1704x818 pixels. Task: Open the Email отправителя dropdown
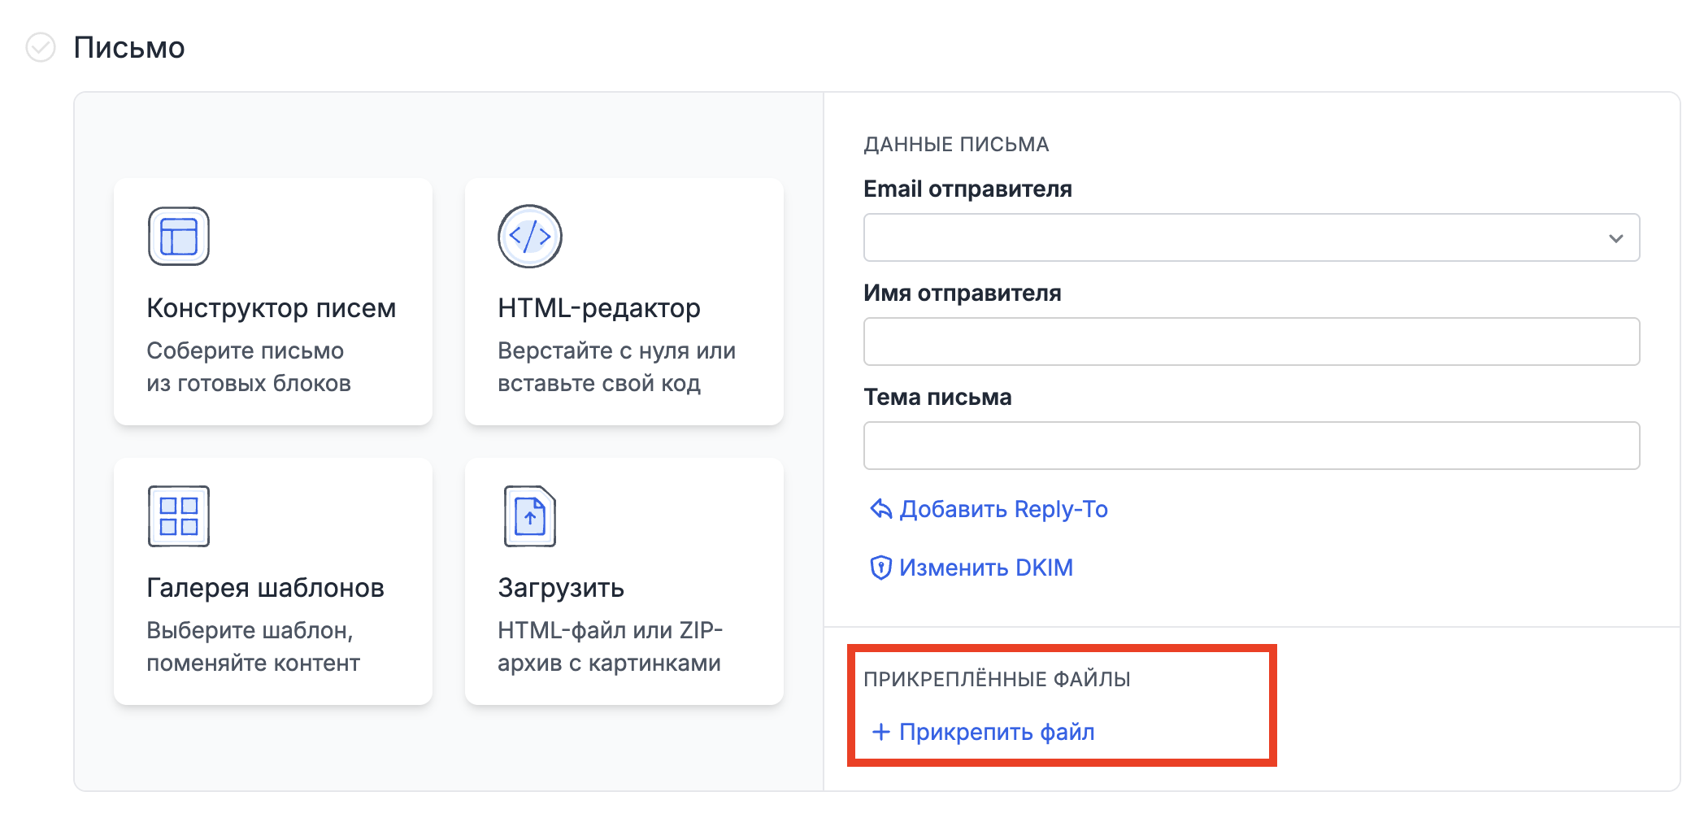[x=1251, y=237]
